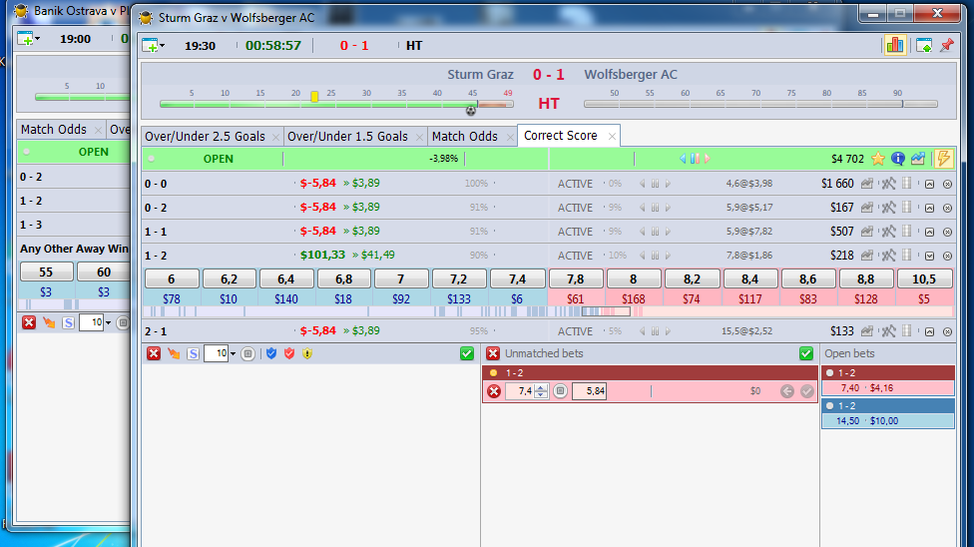Viewport: 974px width, 547px height.
Task: Confirm unmatched bet with grey checkmark icon
Action: click(807, 391)
